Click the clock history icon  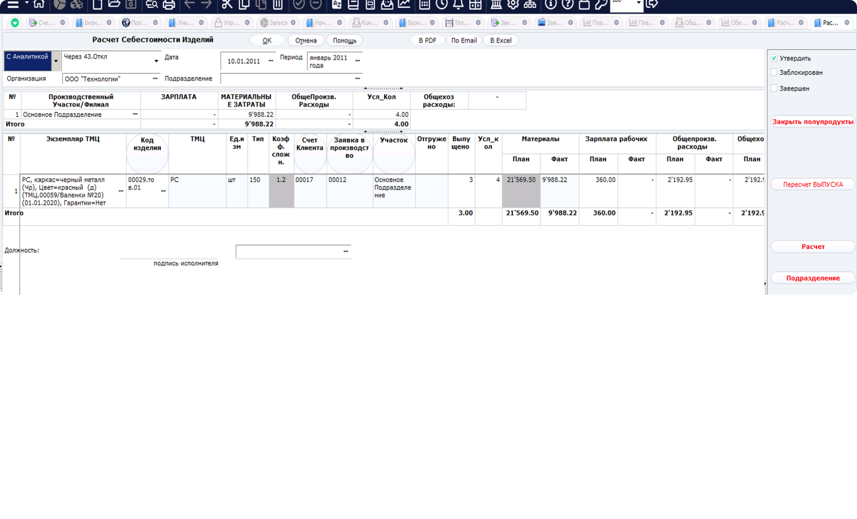pyautogui.click(x=442, y=5)
